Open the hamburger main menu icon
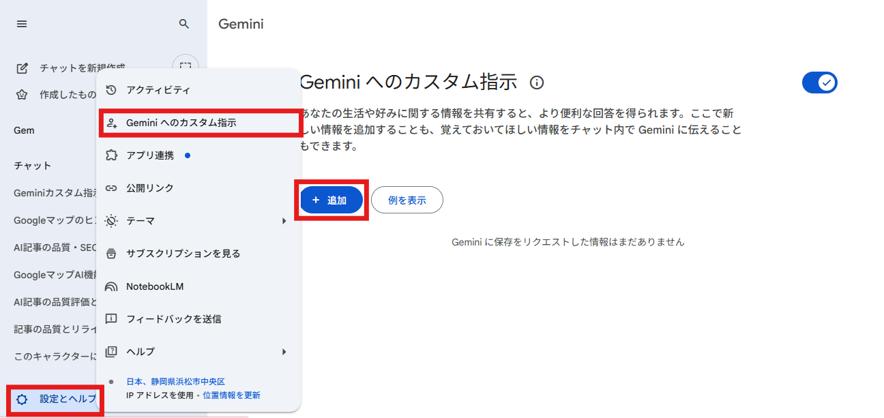Viewport: 884px width, 418px height. tap(22, 24)
